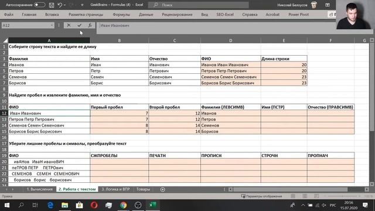This screenshot has width=375, height=211.
Task: Switch to the Вставка ribbon tab
Action: pyautogui.click(x=52, y=15)
